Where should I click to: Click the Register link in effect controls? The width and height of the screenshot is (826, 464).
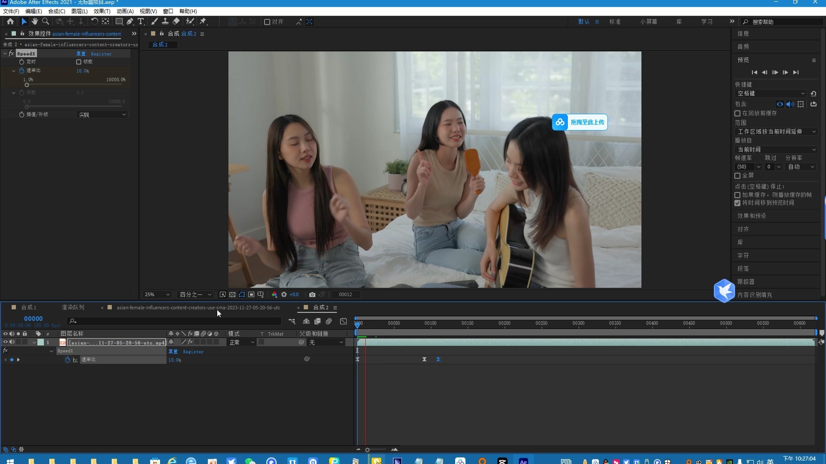(101, 54)
